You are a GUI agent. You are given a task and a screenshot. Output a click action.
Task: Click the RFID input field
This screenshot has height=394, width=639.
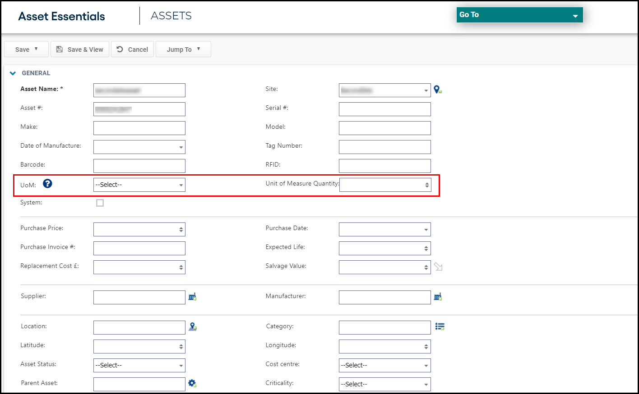point(385,166)
